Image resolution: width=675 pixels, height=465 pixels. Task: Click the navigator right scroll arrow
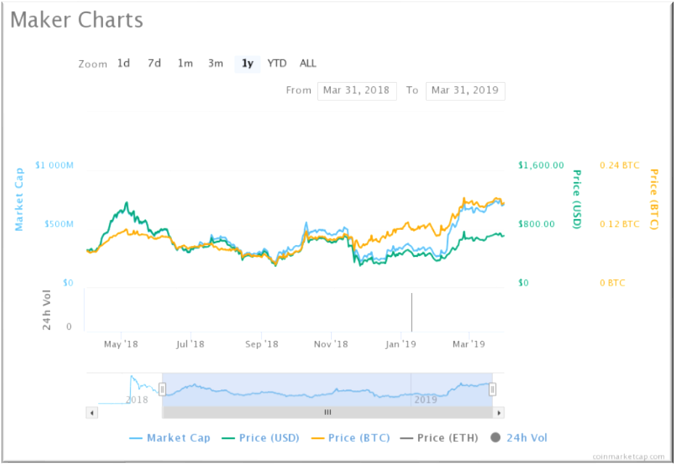[499, 413]
